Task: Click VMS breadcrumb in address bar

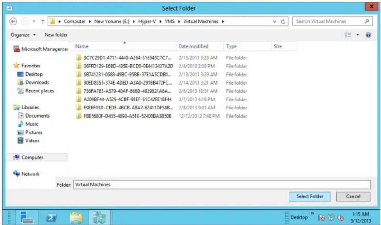Action: point(169,21)
